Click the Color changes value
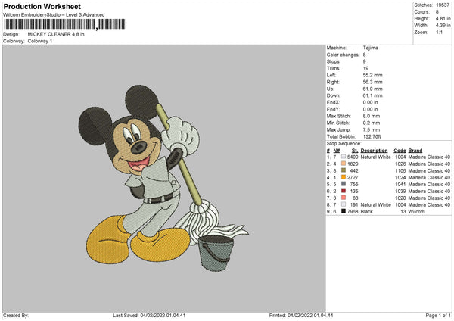The width and height of the screenshot is (454, 321). click(364, 55)
